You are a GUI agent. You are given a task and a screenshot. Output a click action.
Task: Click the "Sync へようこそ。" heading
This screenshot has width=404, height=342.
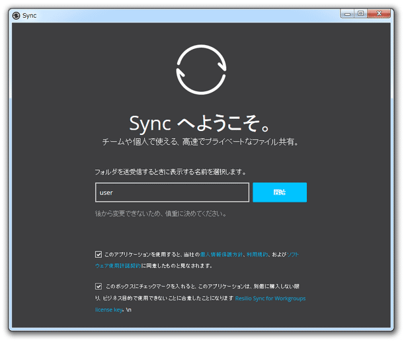[x=200, y=123]
